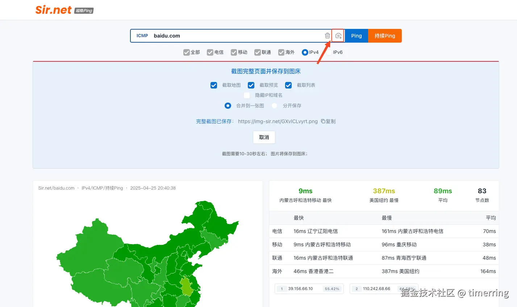Screen dimensions: 517x307
Task: Click the 9ms fastest stat
Action: pos(305,191)
